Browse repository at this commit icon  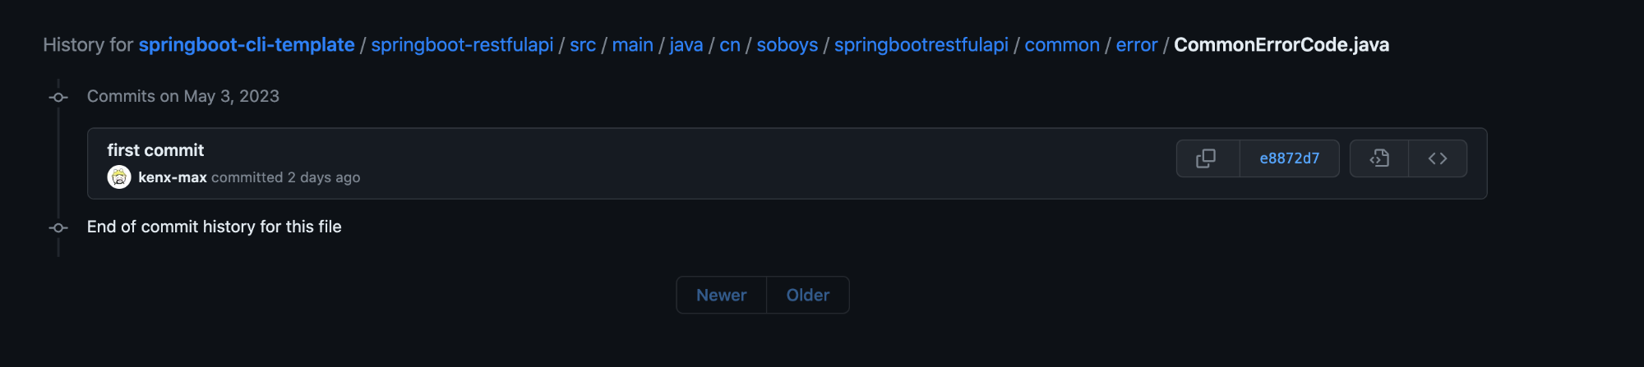[1438, 158]
